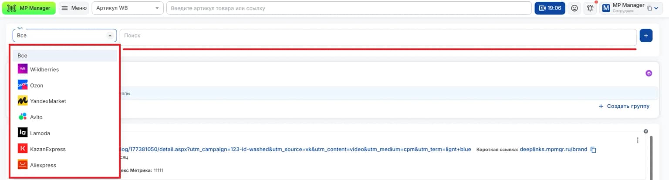Click the YandexMarket yellow logo icon
The width and height of the screenshot is (669, 180).
click(x=23, y=101)
